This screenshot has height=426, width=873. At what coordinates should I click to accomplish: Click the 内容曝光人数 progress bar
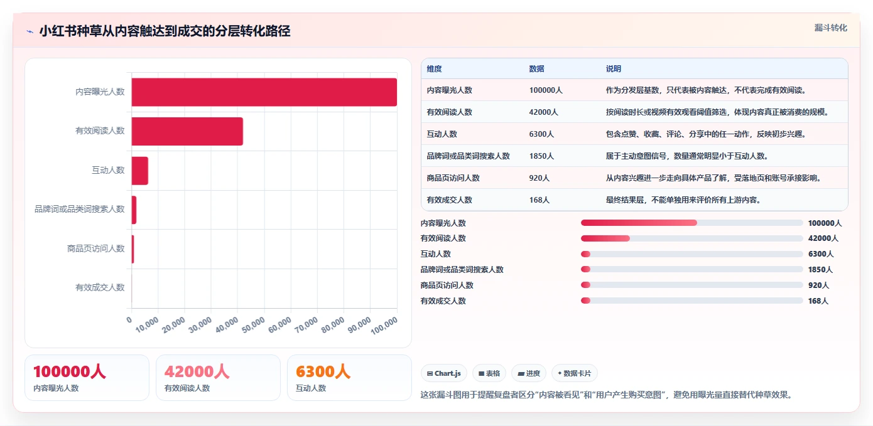[692, 223]
